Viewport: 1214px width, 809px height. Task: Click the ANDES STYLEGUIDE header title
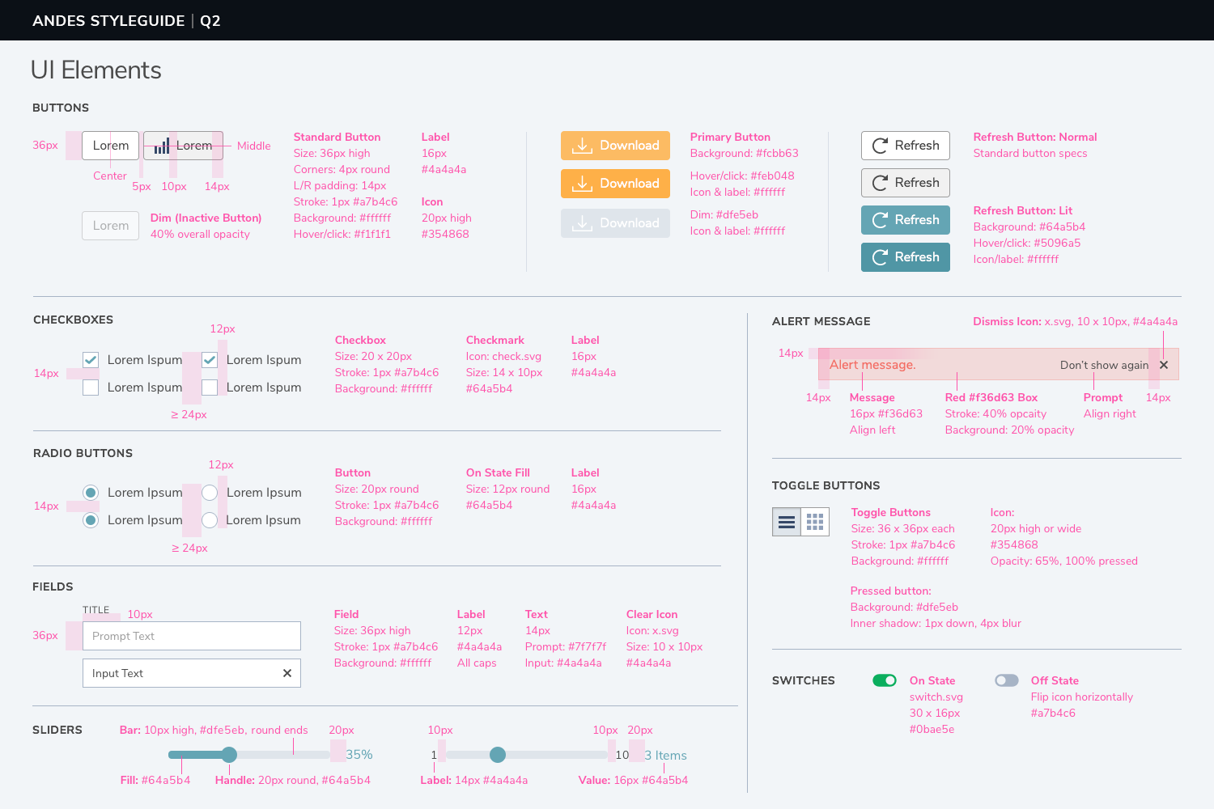[108, 21]
